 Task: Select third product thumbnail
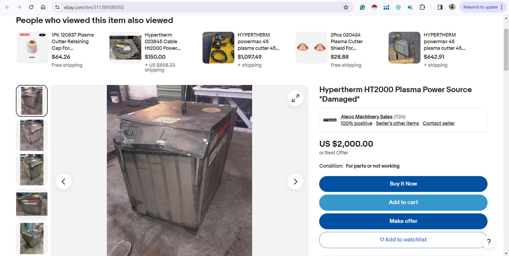[32, 170]
